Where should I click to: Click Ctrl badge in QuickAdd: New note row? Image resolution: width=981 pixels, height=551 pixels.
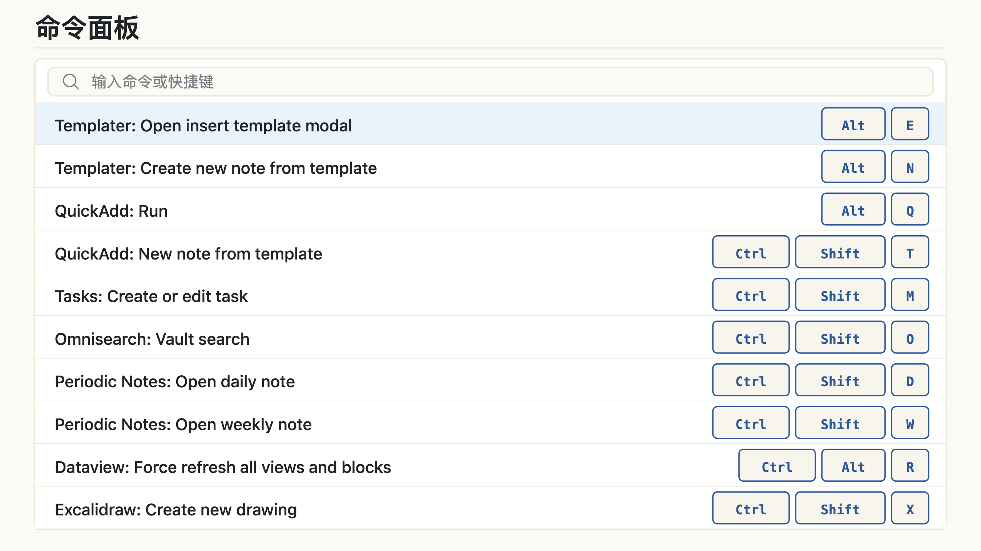coord(751,252)
